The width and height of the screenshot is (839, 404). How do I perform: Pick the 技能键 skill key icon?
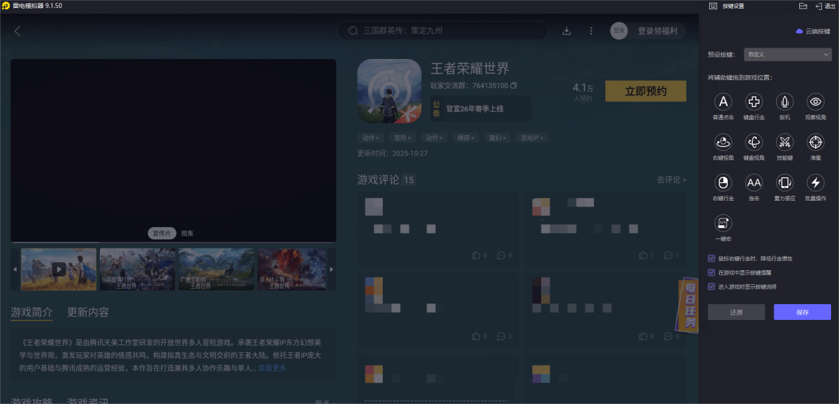pos(784,143)
